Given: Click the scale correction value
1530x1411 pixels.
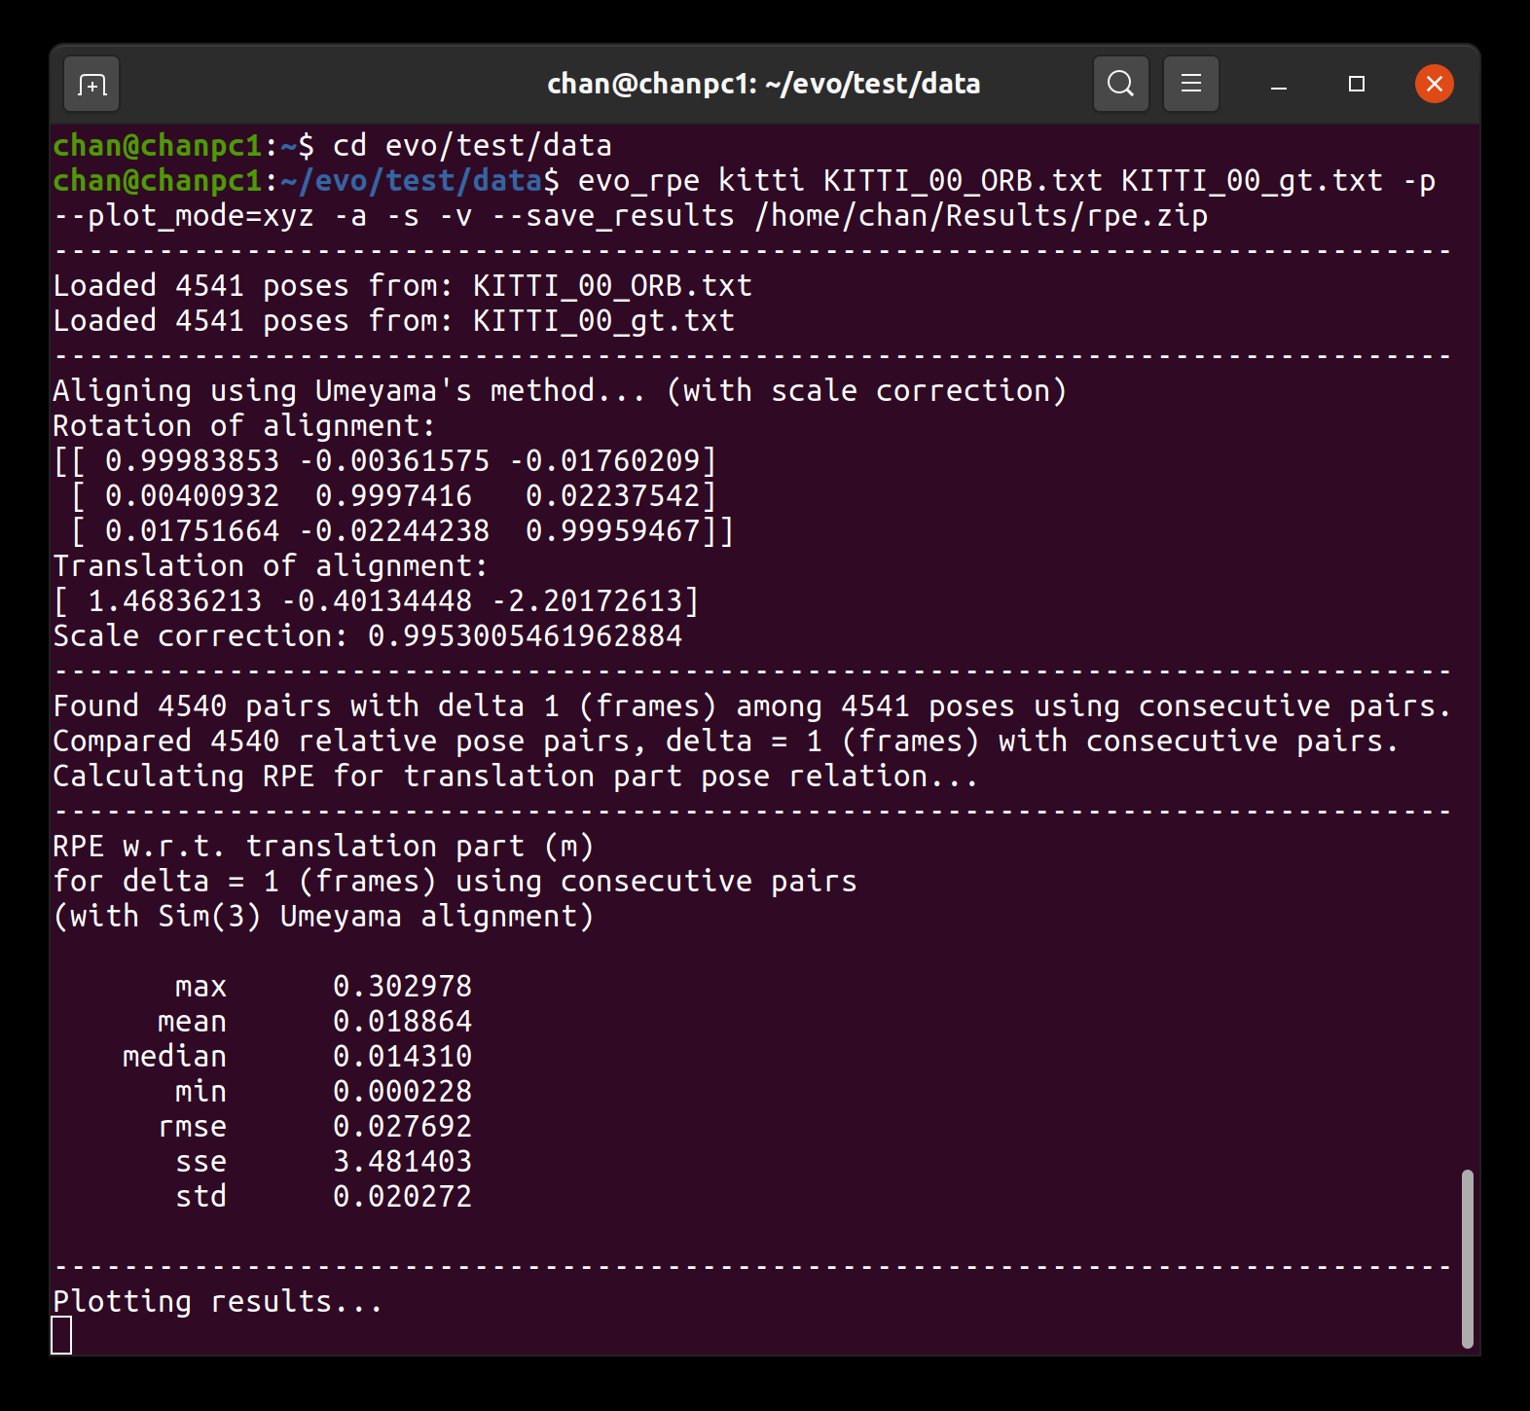Looking at the screenshot, I should [x=525, y=636].
